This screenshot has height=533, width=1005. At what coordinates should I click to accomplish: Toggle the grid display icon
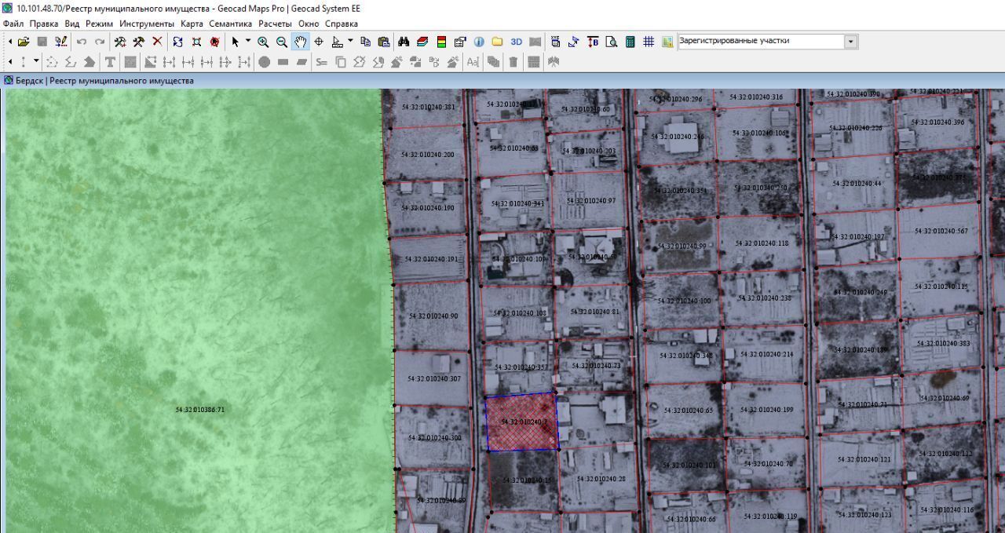[x=649, y=42]
